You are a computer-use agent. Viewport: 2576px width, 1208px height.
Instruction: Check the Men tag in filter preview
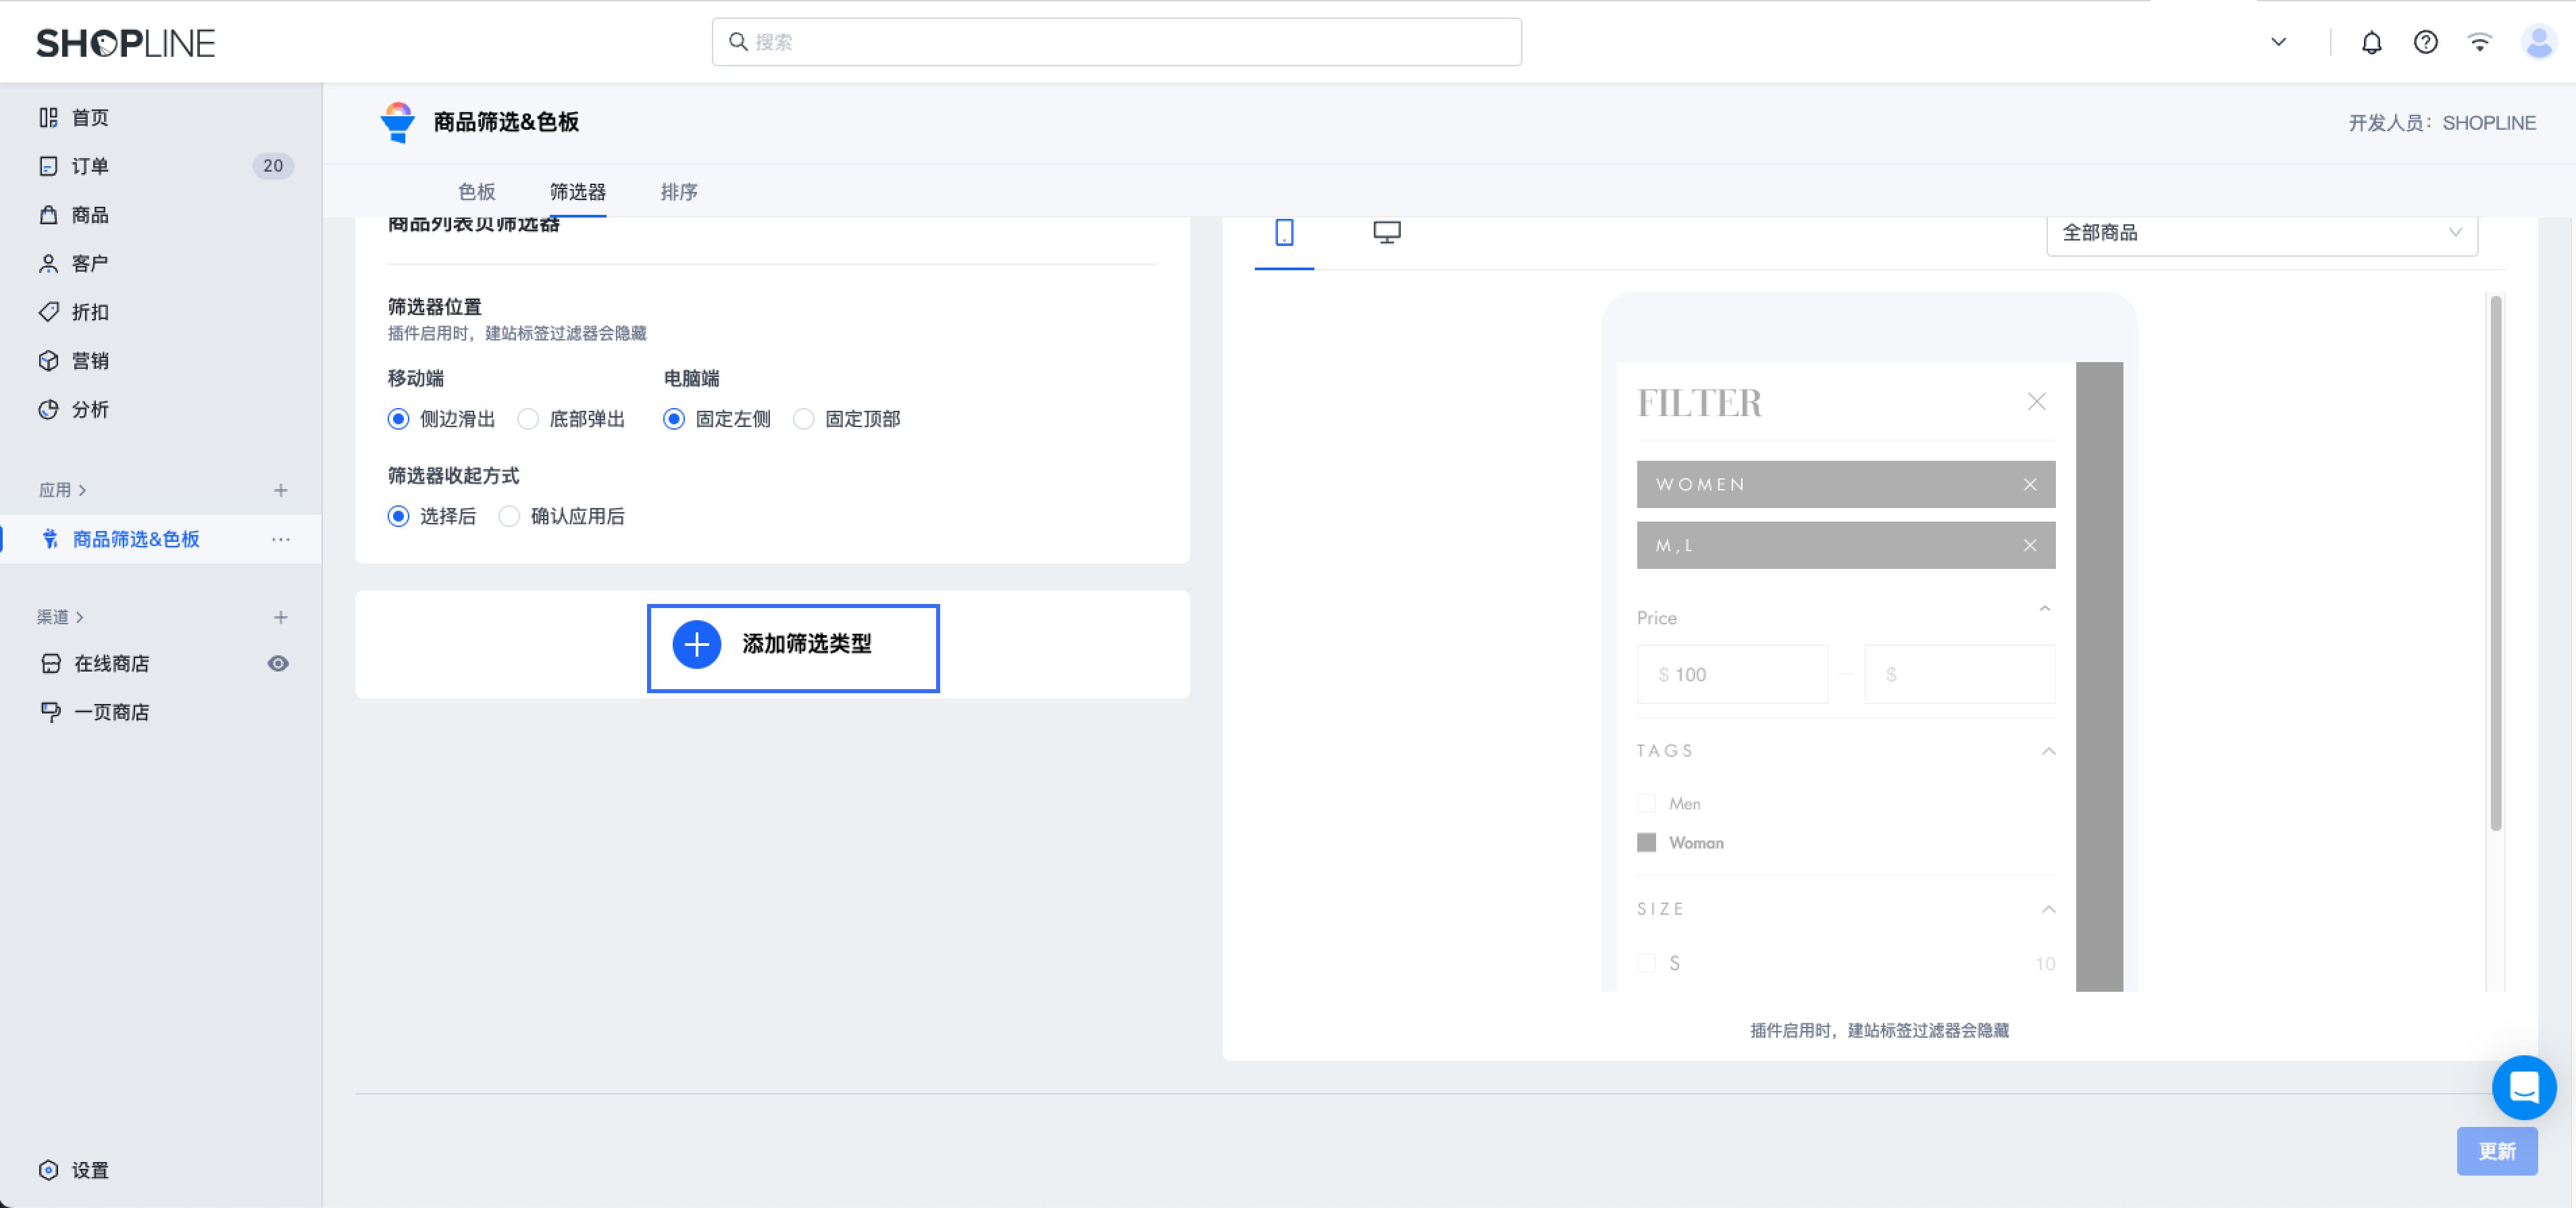click(x=1646, y=803)
